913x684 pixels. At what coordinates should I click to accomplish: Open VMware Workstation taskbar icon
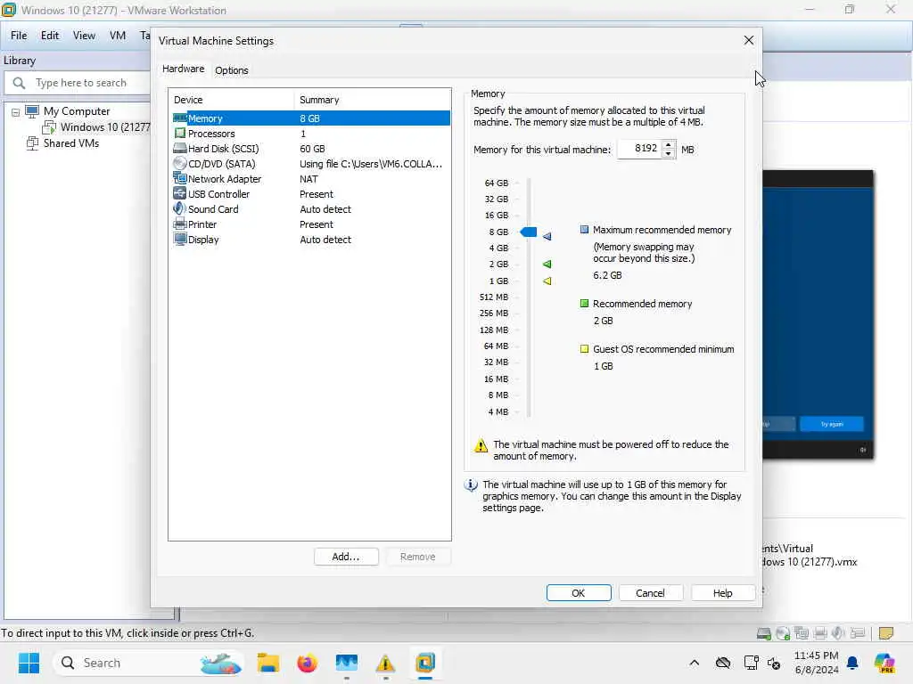tap(425, 663)
